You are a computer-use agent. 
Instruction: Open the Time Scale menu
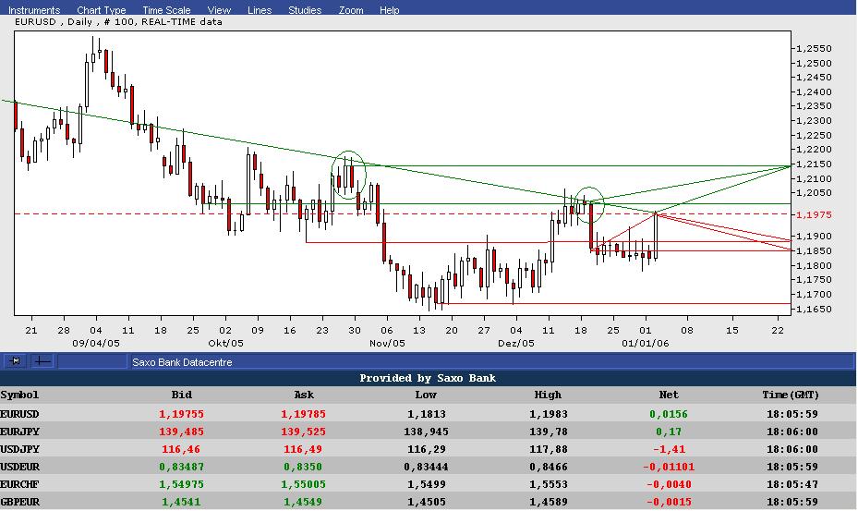tap(166, 10)
